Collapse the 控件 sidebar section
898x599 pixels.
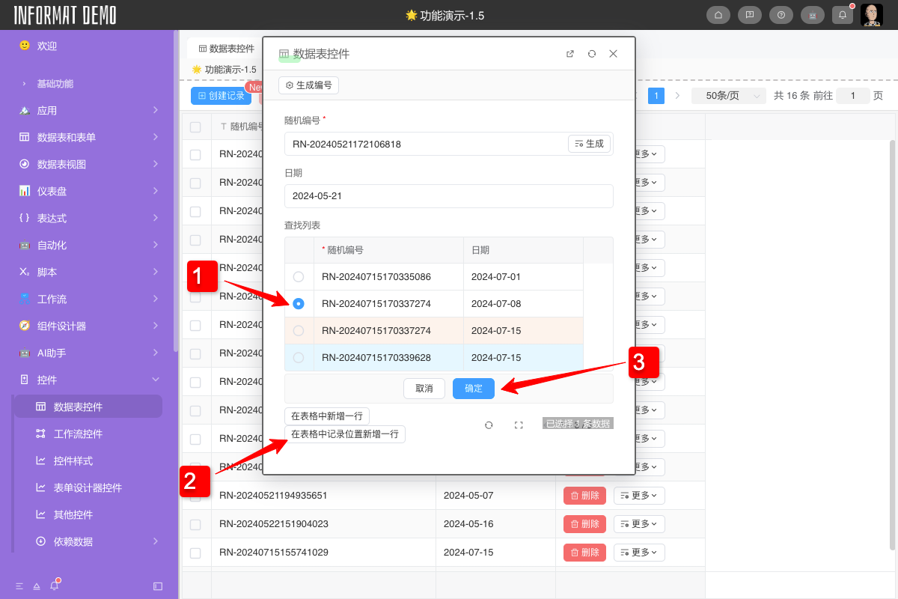[156, 380]
